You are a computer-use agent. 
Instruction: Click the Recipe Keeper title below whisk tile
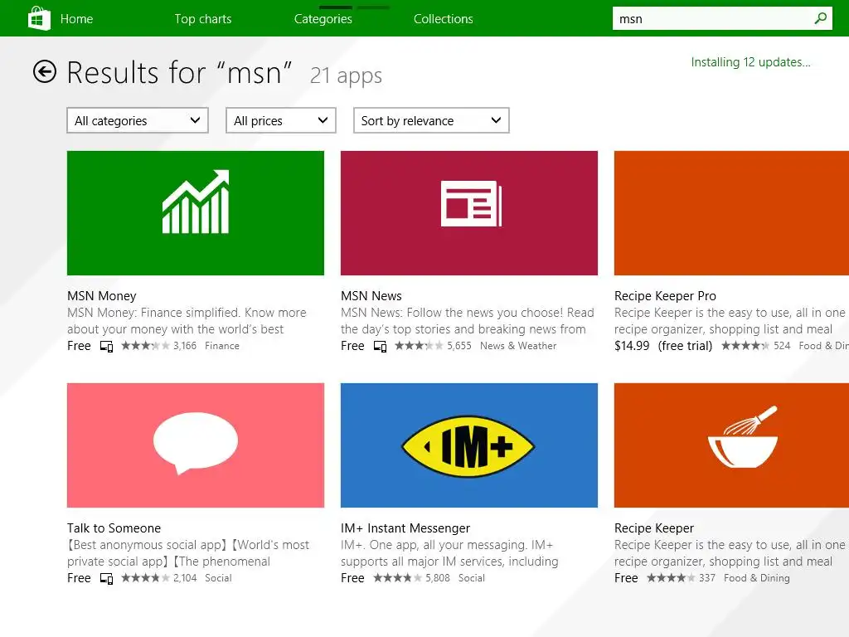(x=654, y=528)
